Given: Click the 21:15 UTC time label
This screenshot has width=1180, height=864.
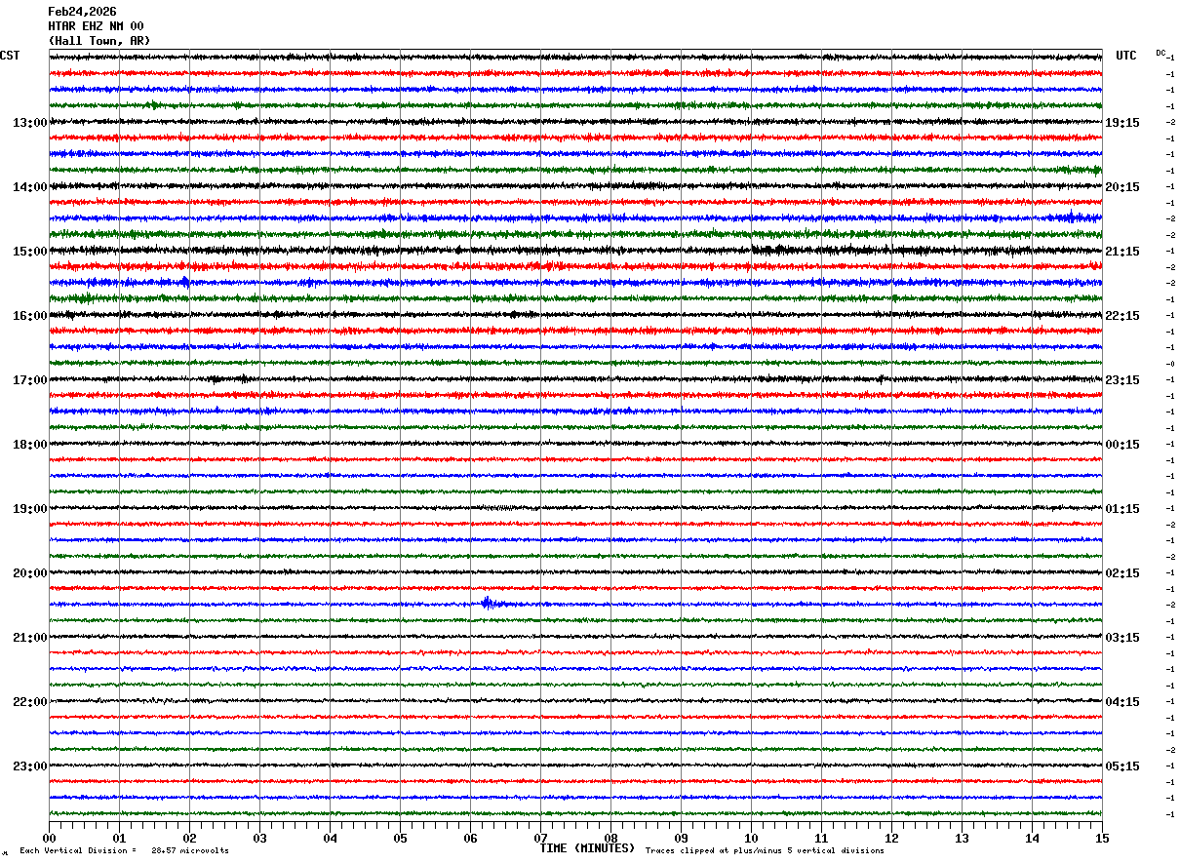Looking at the screenshot, I should (1122, 252).
